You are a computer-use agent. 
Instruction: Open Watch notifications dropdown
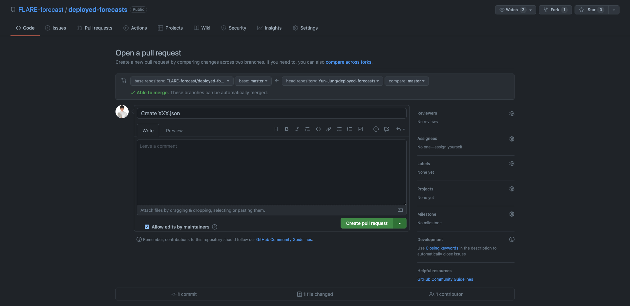point(515,10)
